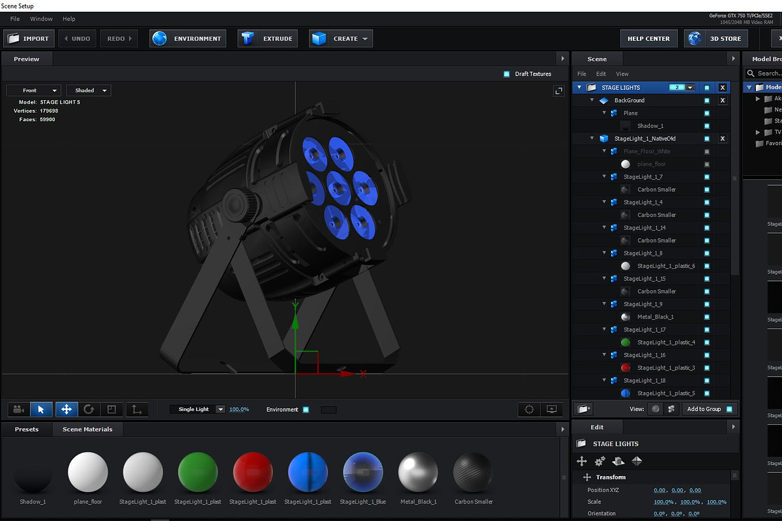
Task: Open the Front view dropdown
Action: tap(34, 91)
